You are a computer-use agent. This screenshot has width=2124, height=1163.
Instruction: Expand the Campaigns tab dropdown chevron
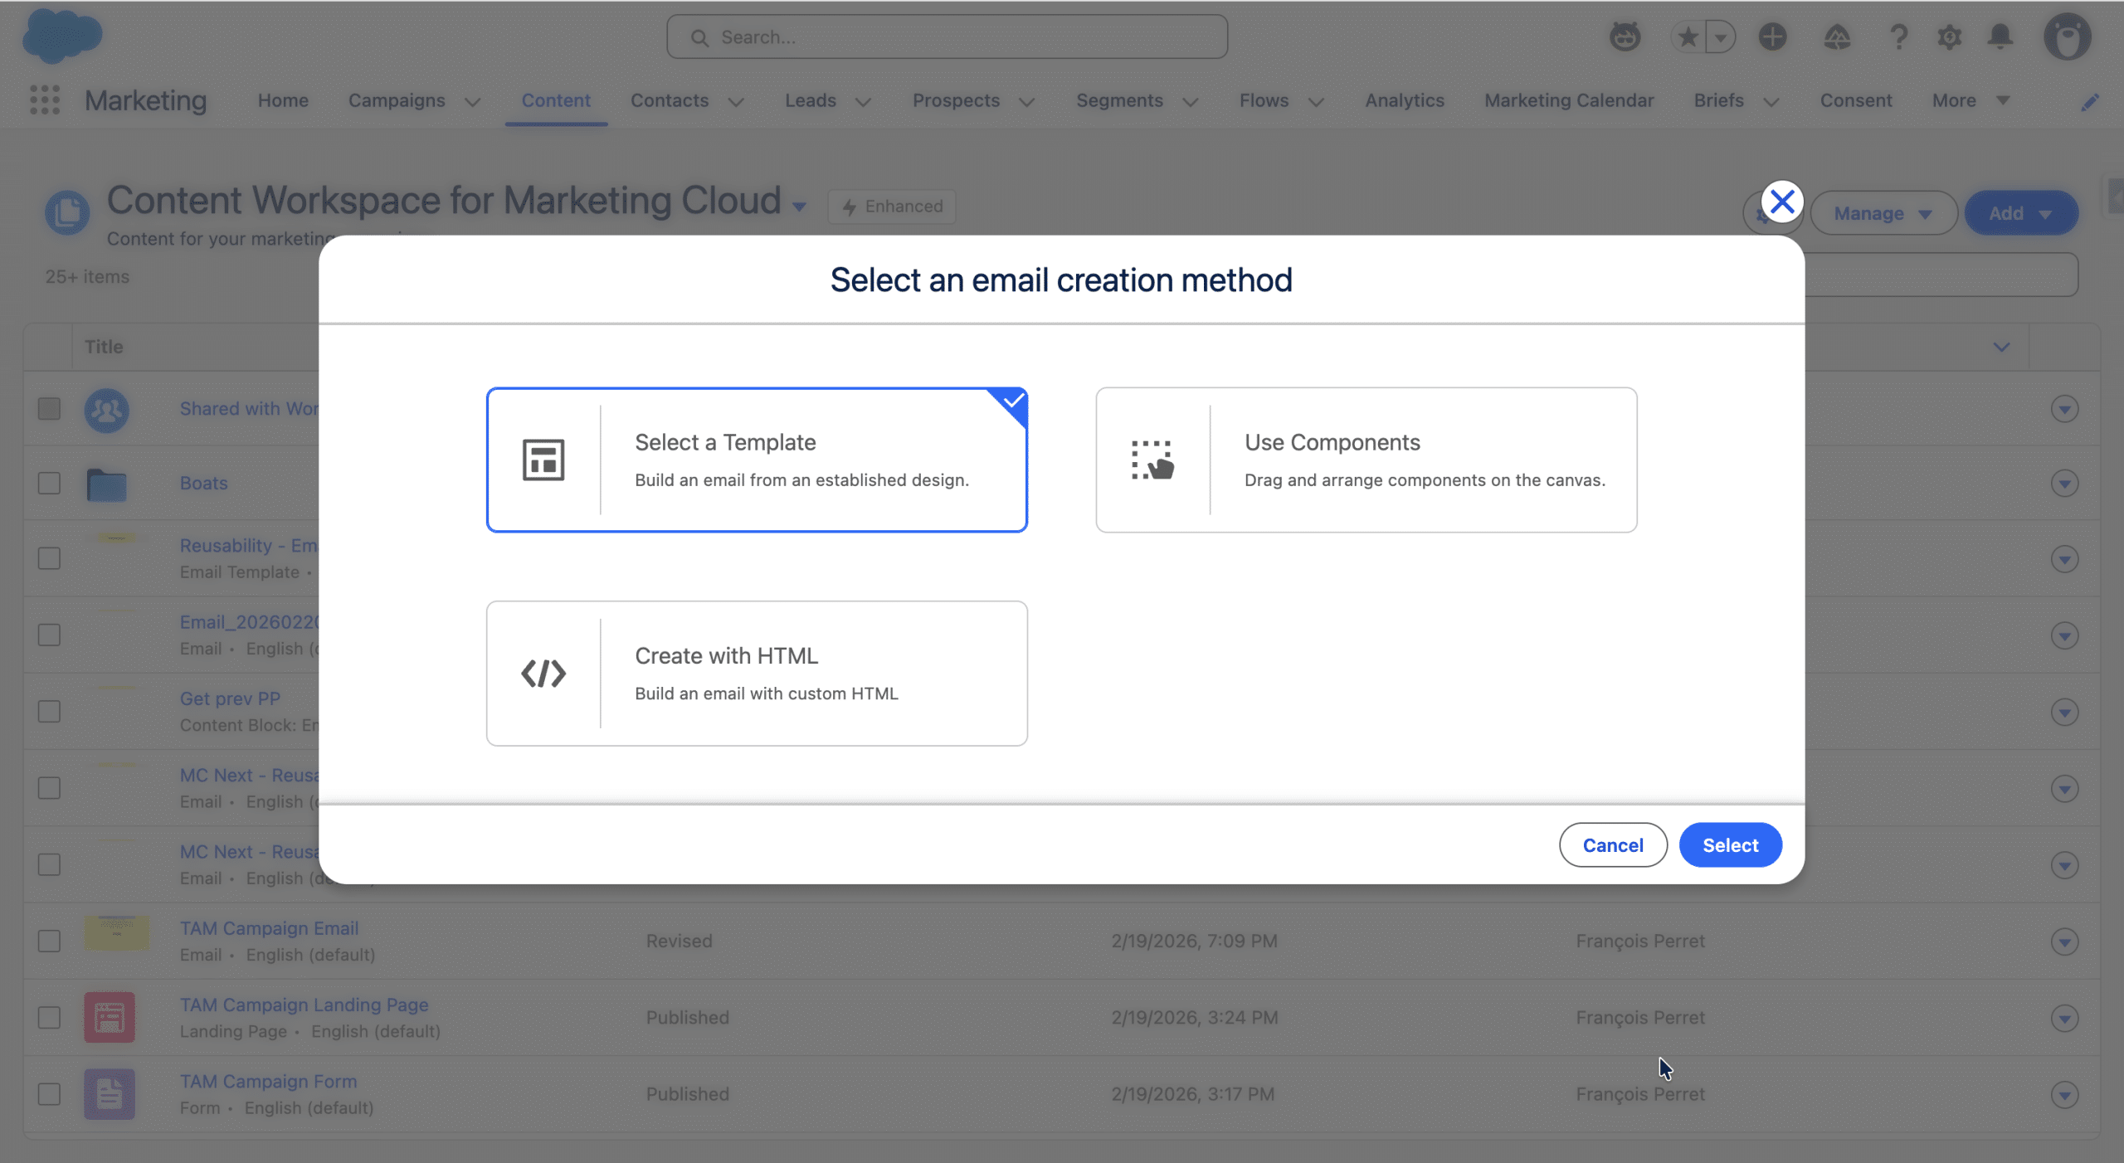pyautogui.click(x=473, y=102)
